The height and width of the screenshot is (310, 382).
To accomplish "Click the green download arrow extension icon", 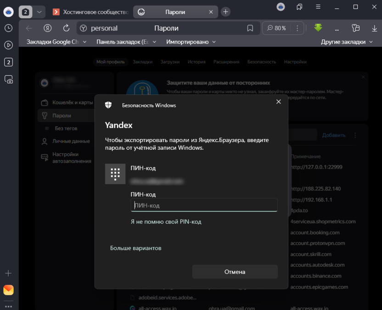I will pyautogui.click(x=318, y=28).
